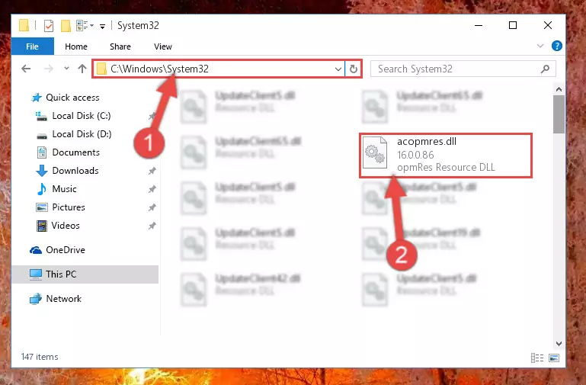The width and height of the screenshot is (586, 385).
Task: Go up one folder level arrow
Action: tap(82, 69)
